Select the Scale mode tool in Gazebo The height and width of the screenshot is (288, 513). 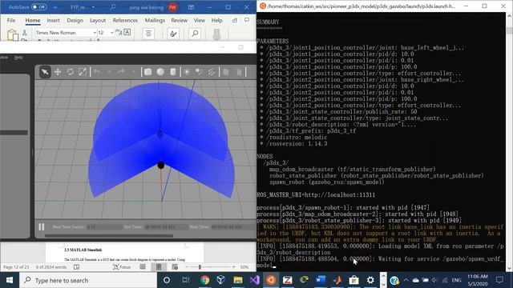[x=83, y=72]
